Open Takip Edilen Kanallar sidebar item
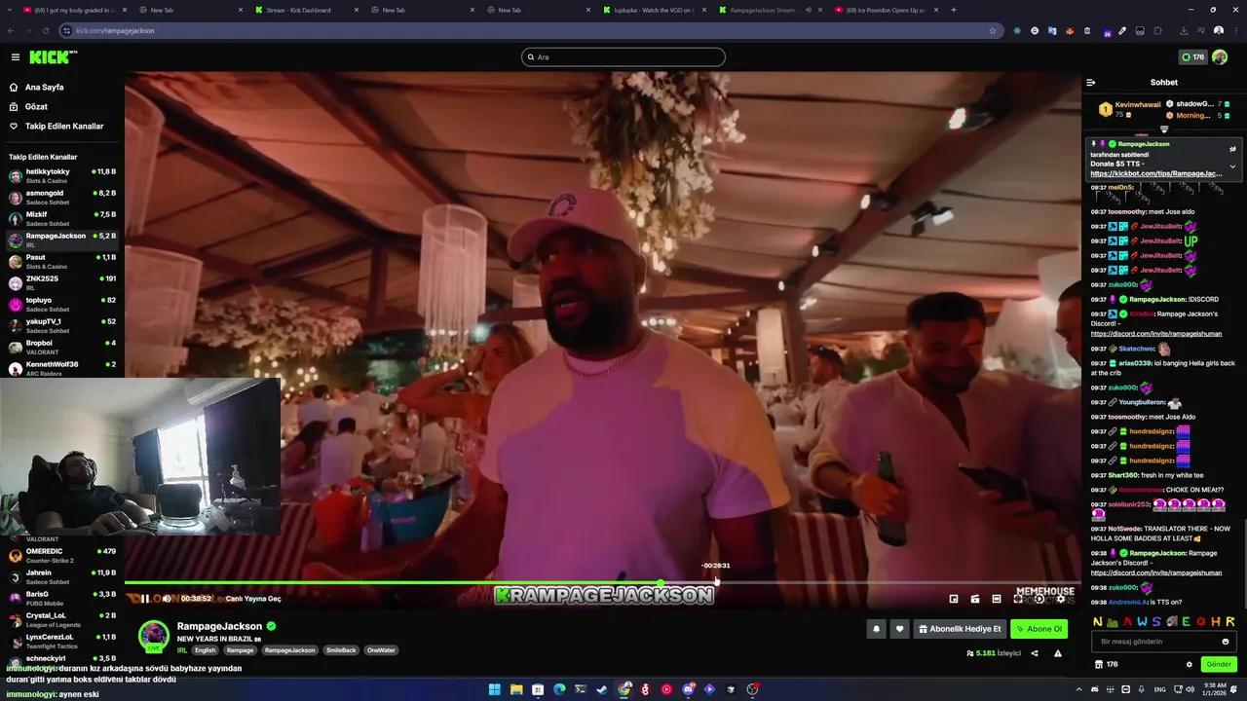The height and width of the screenshot is (701, 1247). (x=62, y=126)
